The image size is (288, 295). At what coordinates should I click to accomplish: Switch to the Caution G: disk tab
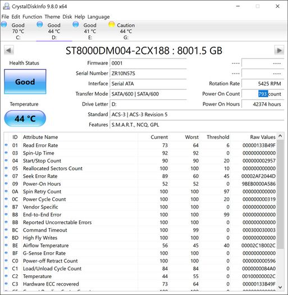click(126, 31)
